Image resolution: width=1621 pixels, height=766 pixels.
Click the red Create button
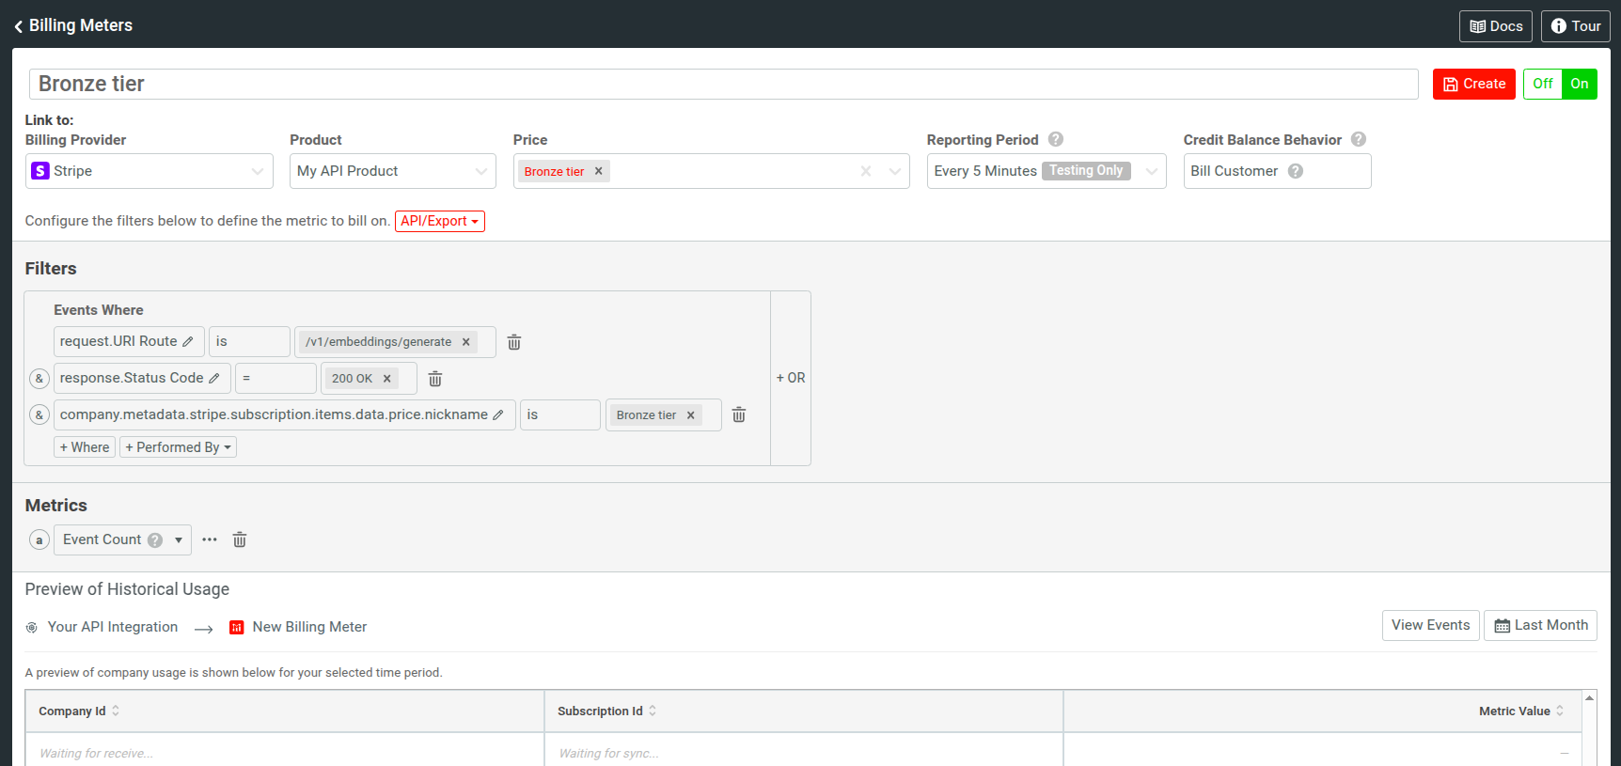click(1473, 84)
